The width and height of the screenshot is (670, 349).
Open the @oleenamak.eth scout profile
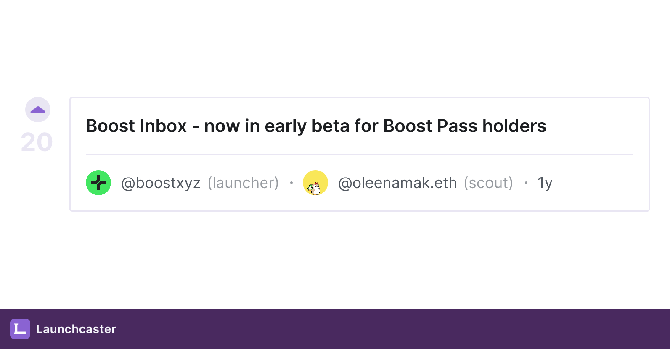[397, 182]
